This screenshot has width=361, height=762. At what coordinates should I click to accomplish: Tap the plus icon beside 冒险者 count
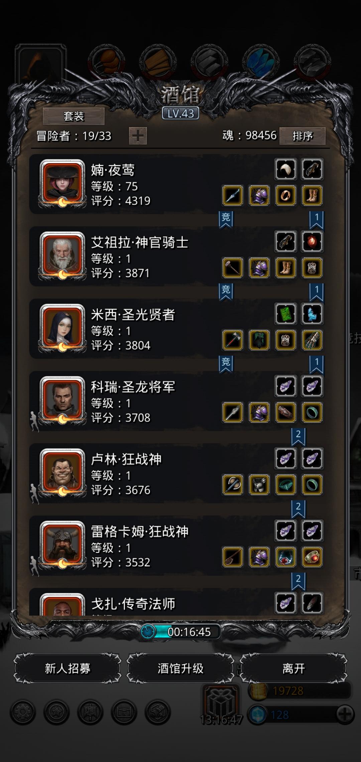138,136
